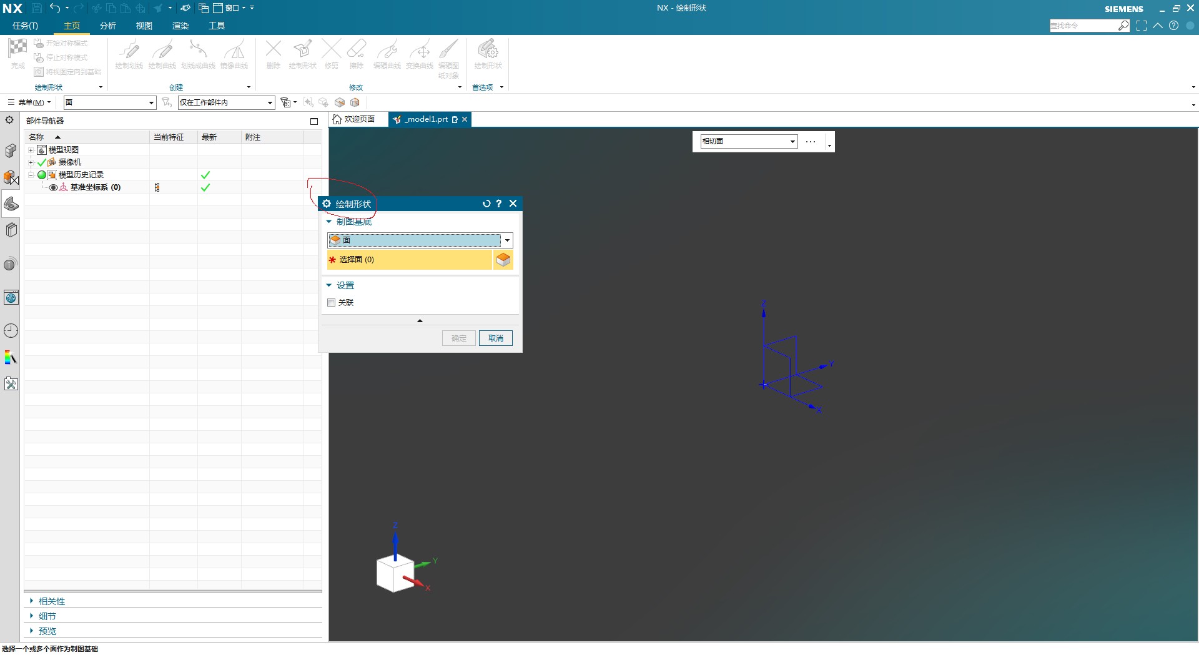Collapse the 设置 section in dialog
1199x655 pixels.
(329, 285)
